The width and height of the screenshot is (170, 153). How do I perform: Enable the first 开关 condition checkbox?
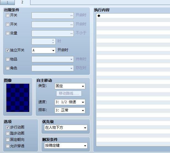tap(7, 15)
